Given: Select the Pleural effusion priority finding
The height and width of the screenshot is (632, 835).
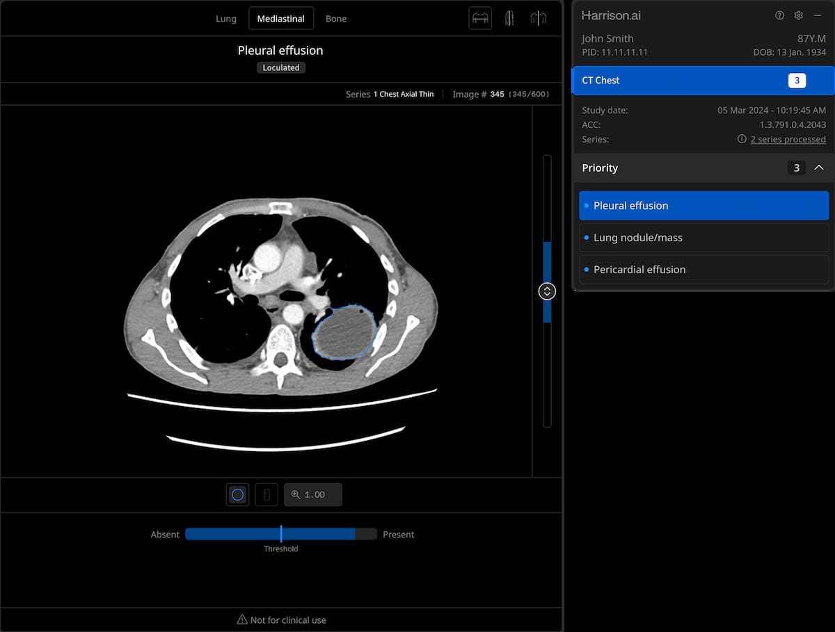Looking at the screenshot, I should click(703, 205).
